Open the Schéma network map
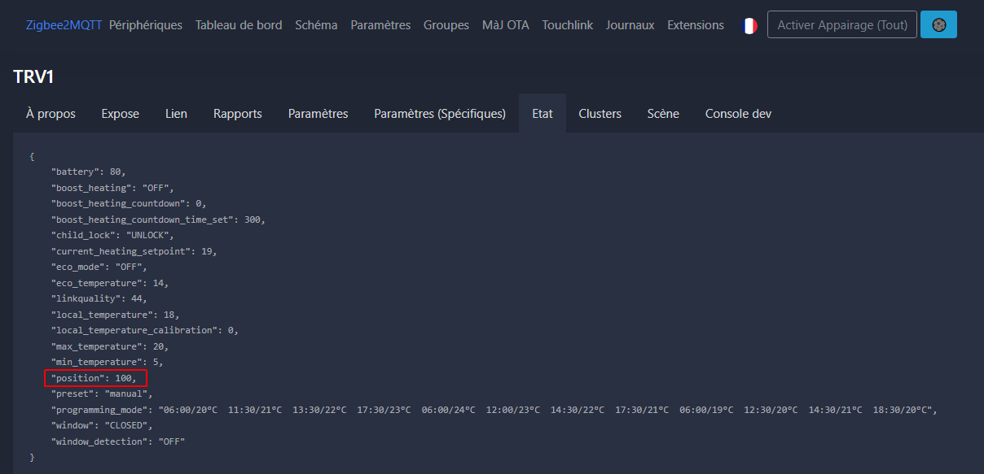The width and height of the screenshot is (984, 474). pos(316,25)
